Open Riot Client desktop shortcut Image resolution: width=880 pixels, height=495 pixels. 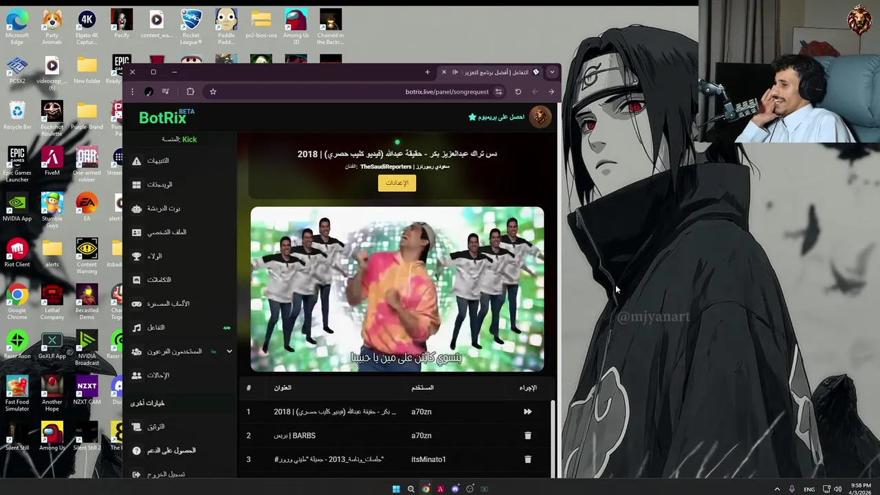coord(17,253)
